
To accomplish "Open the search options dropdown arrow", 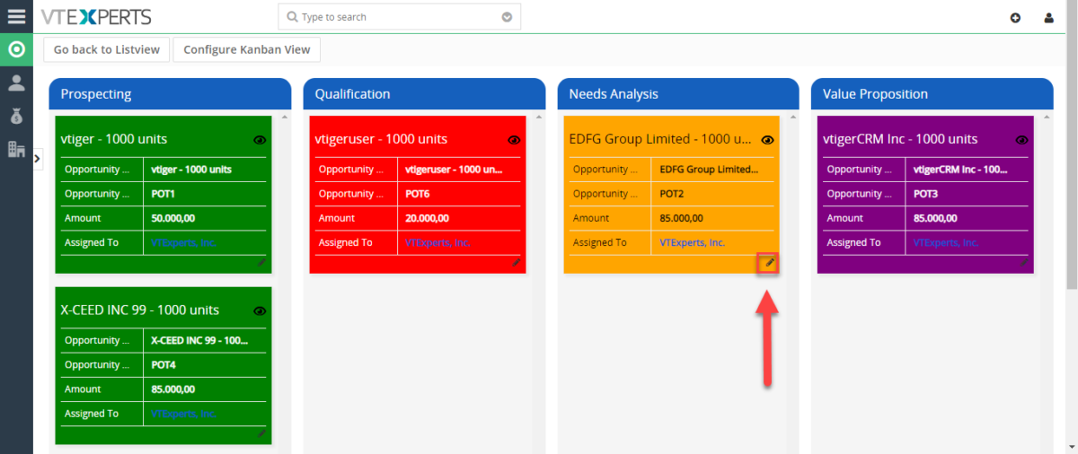I will coord(507,17).
